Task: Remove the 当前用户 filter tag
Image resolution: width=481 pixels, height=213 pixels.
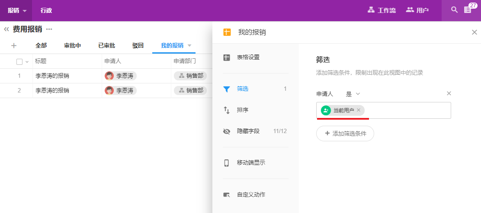Action: (x=359, y=110)
